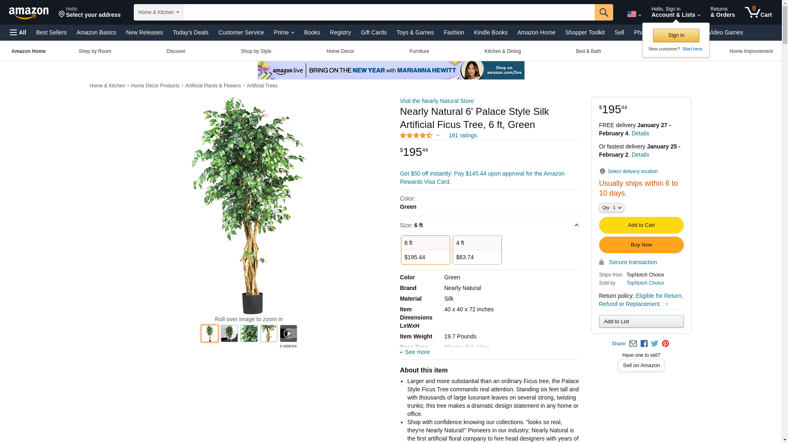This screenshot has height=443, width=788.
Task: Open Today's Deals in navigation
Action: point(190,32)
